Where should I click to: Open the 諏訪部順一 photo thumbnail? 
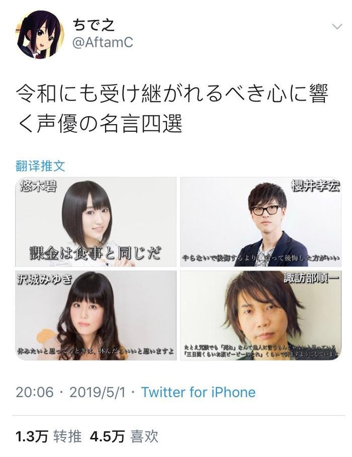click(260, 315)
